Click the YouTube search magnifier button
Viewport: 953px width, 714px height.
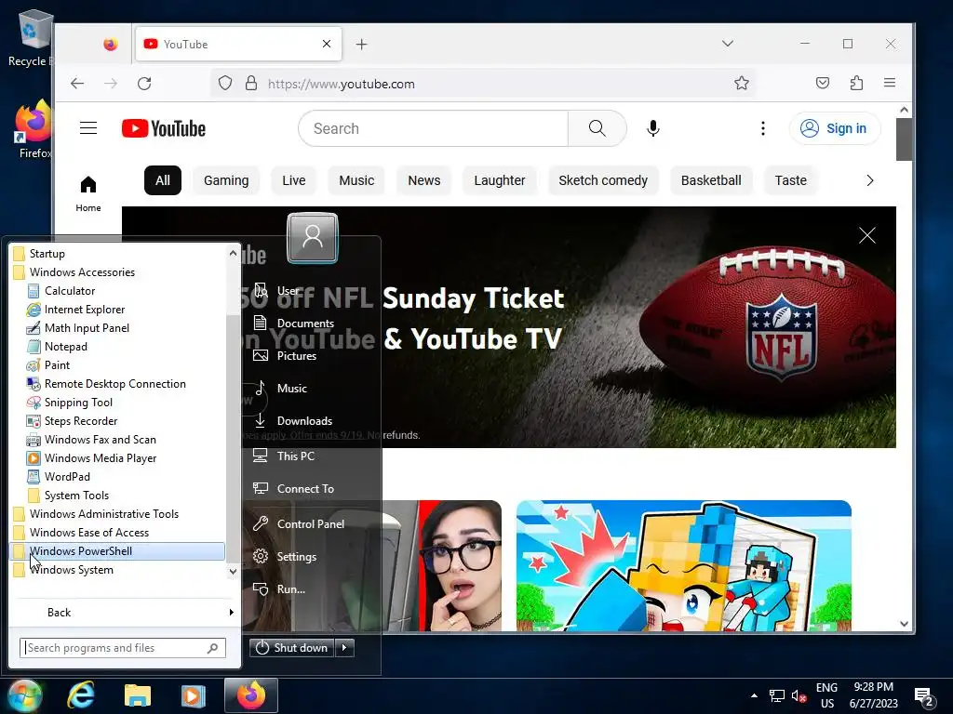597,128
